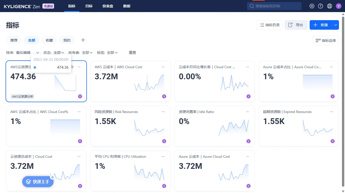This screenshot has width=345, height=193.
Task: Open the 快速上手 quick start button
Action: [38, 182]
